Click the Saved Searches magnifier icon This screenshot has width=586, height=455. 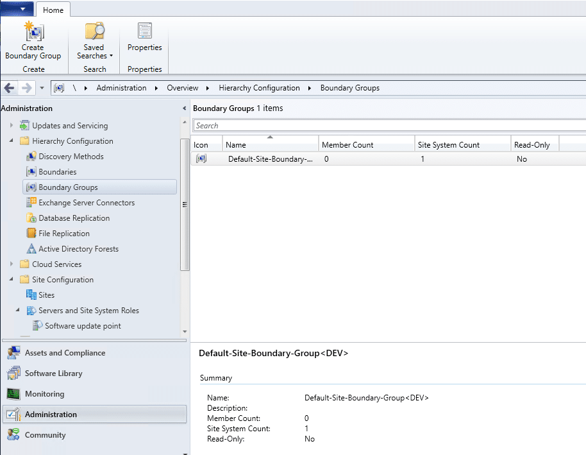pos(94,32)
